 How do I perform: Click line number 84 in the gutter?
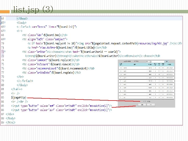click(3, 102)
